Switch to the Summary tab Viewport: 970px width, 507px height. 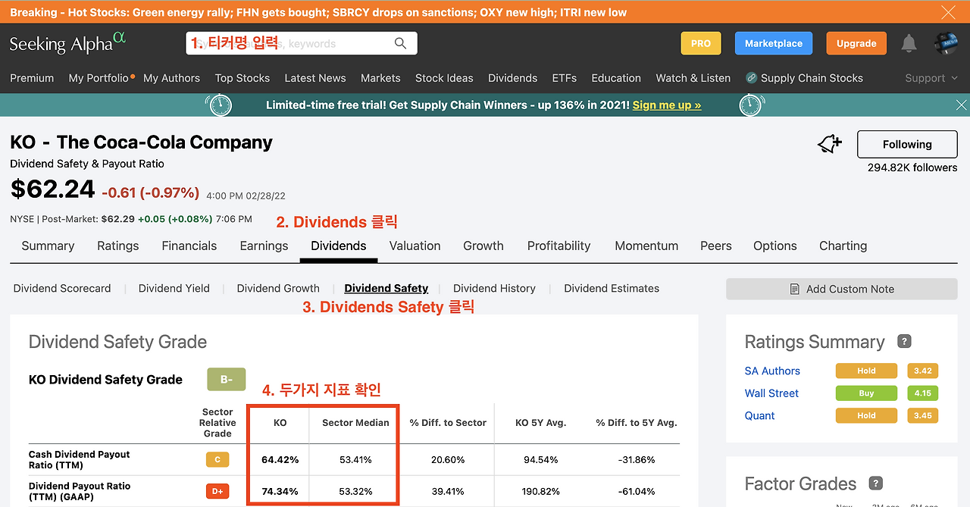pyautogui.click(x=48, y=246)
